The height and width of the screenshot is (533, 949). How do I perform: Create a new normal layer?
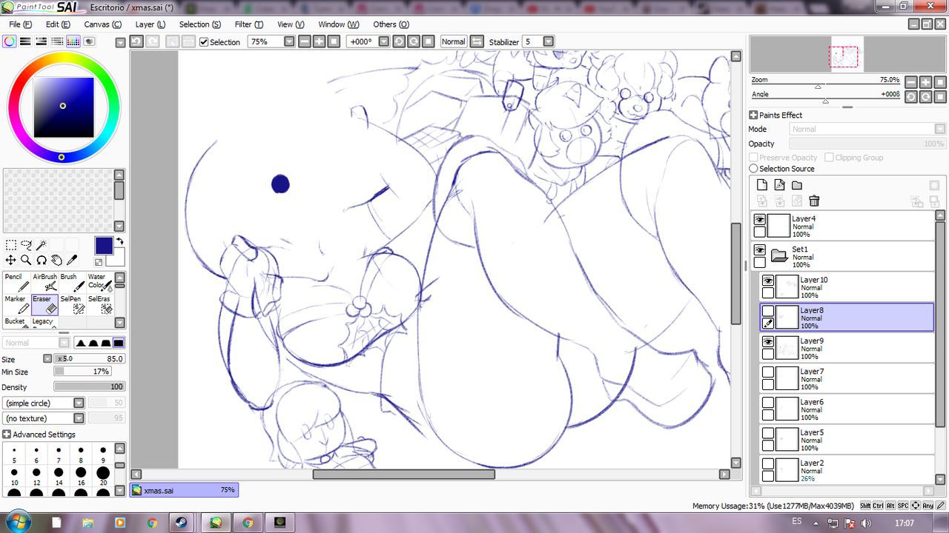pyautogui.click(x=762, y=185)
